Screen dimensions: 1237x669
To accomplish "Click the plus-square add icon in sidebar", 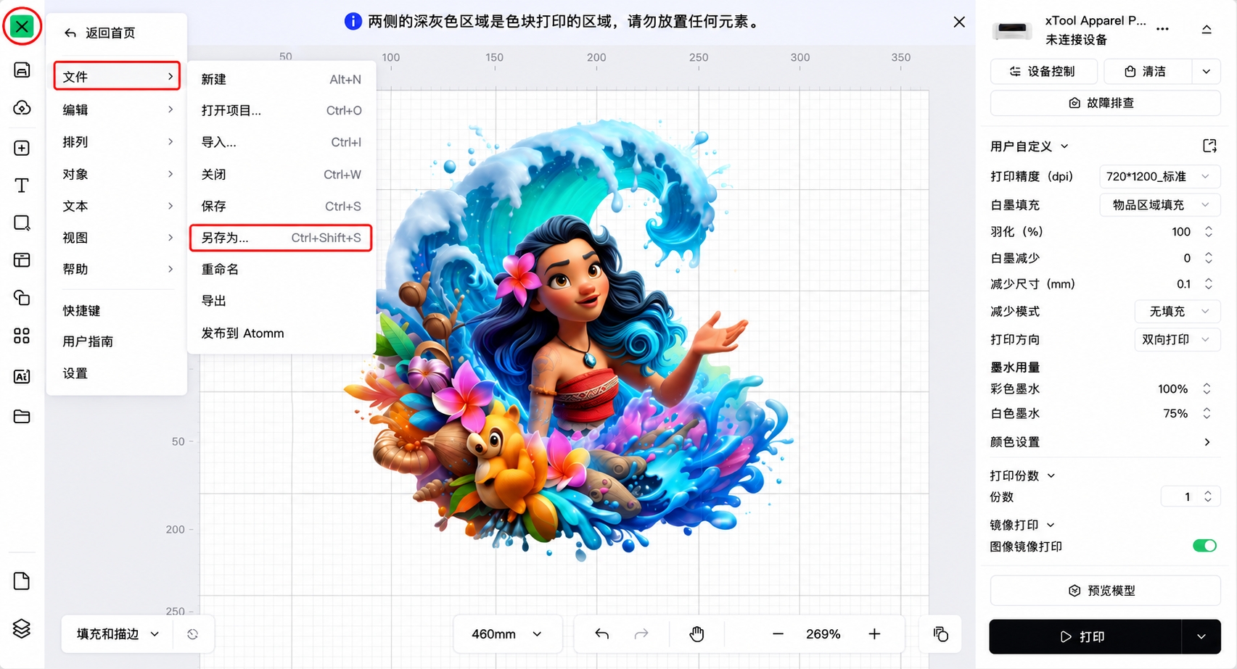I will pos(22,148).
